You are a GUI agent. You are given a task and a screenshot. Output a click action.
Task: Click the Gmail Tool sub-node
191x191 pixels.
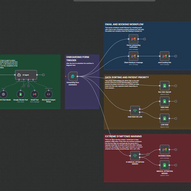tap(34, 94)
